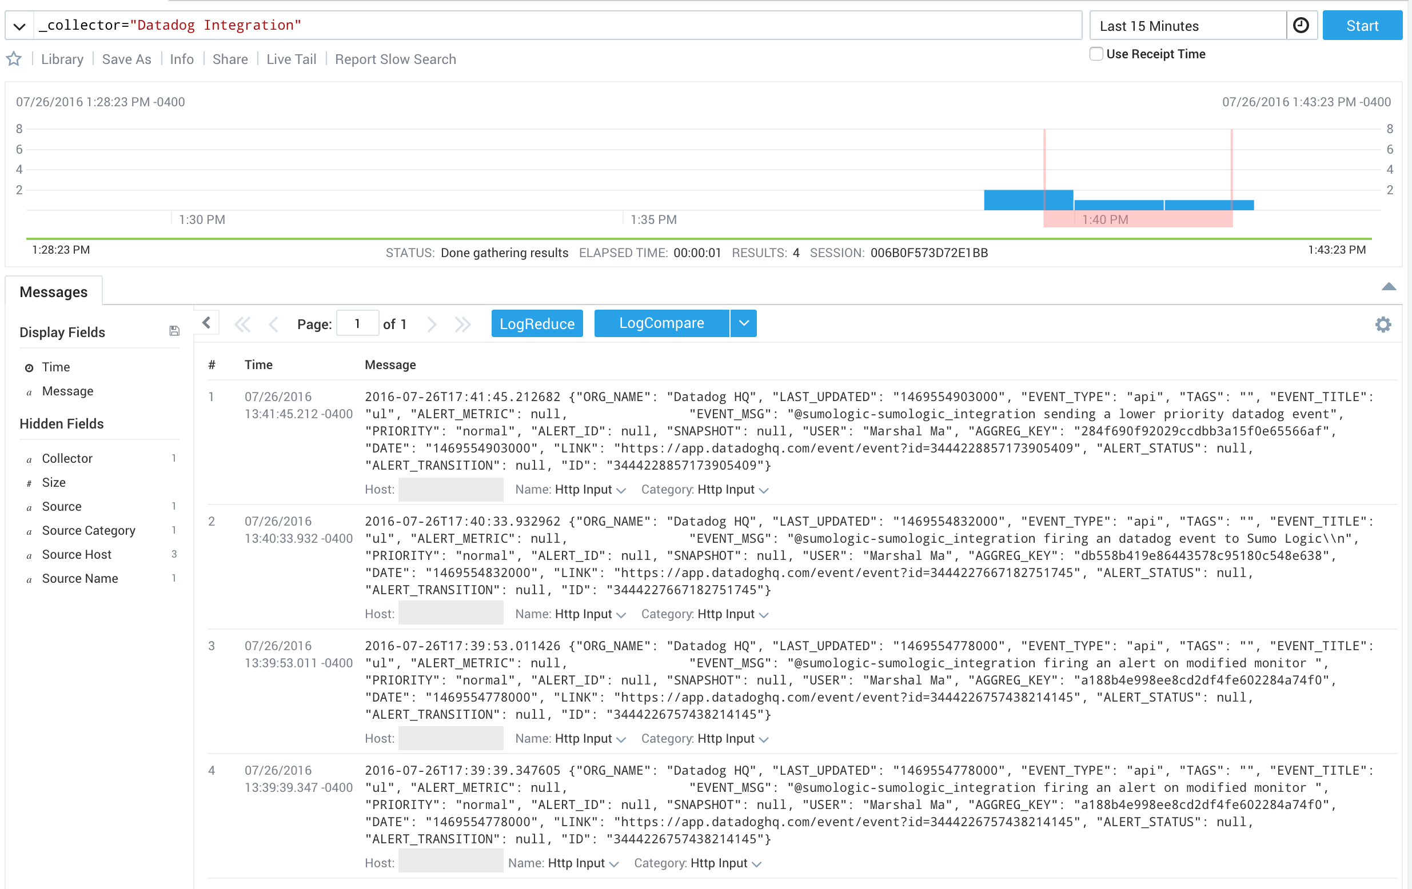Run LogReduce on the results
Image resolution: width=1412 pixels, height=889 pixels.
pos(537,323)
